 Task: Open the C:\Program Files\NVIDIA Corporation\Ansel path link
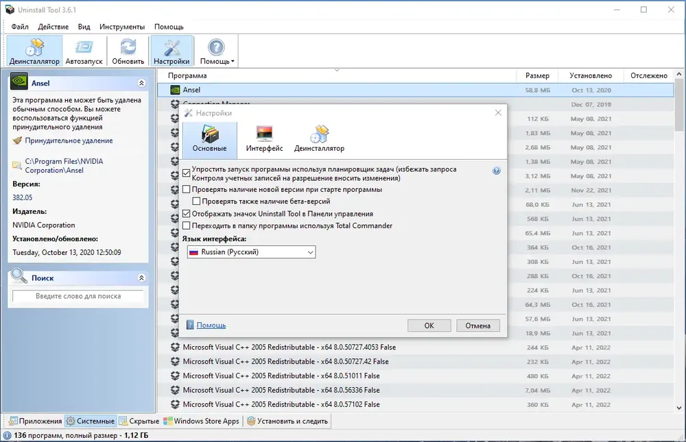(x=64, y=166)
